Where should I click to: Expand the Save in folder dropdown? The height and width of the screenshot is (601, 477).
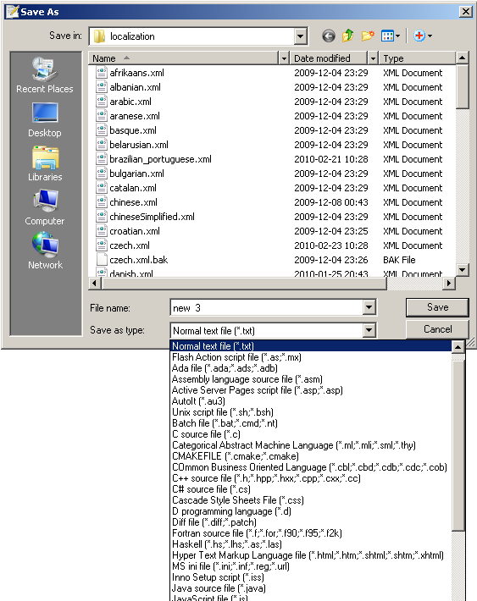(x=301, y=36)
